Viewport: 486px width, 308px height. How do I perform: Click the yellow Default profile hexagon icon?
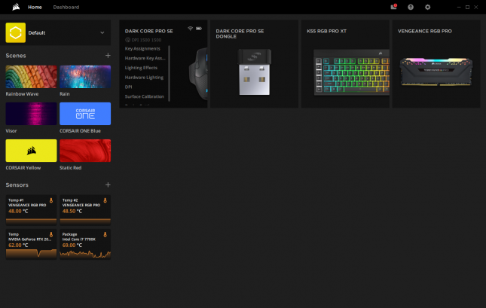16,32
